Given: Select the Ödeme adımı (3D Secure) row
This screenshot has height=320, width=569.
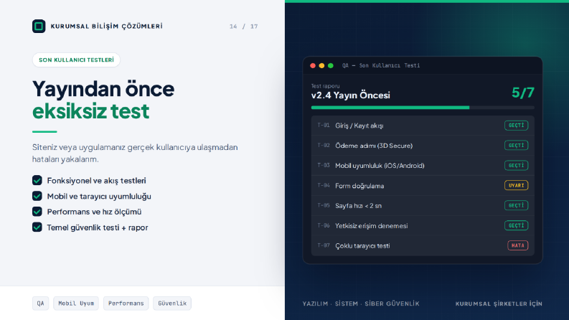Looking at the screenshot, I should [423, 146].
